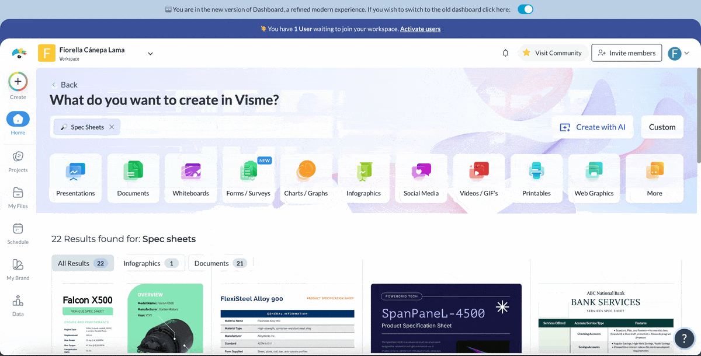The width and height of the screenshot is (701, 356).
Task: Remove the Spec Sheets search tag
Action: click(112, 127)
